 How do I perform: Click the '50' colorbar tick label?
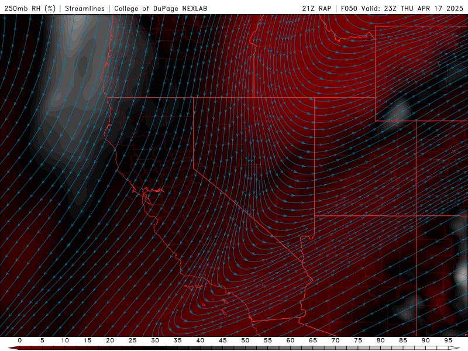point(245,340)
